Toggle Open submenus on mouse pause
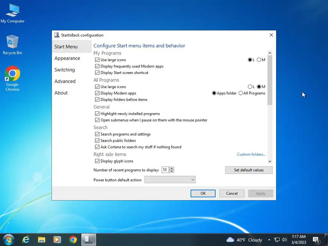This screenshot has height=246, width=328. (x=97, y=120)
